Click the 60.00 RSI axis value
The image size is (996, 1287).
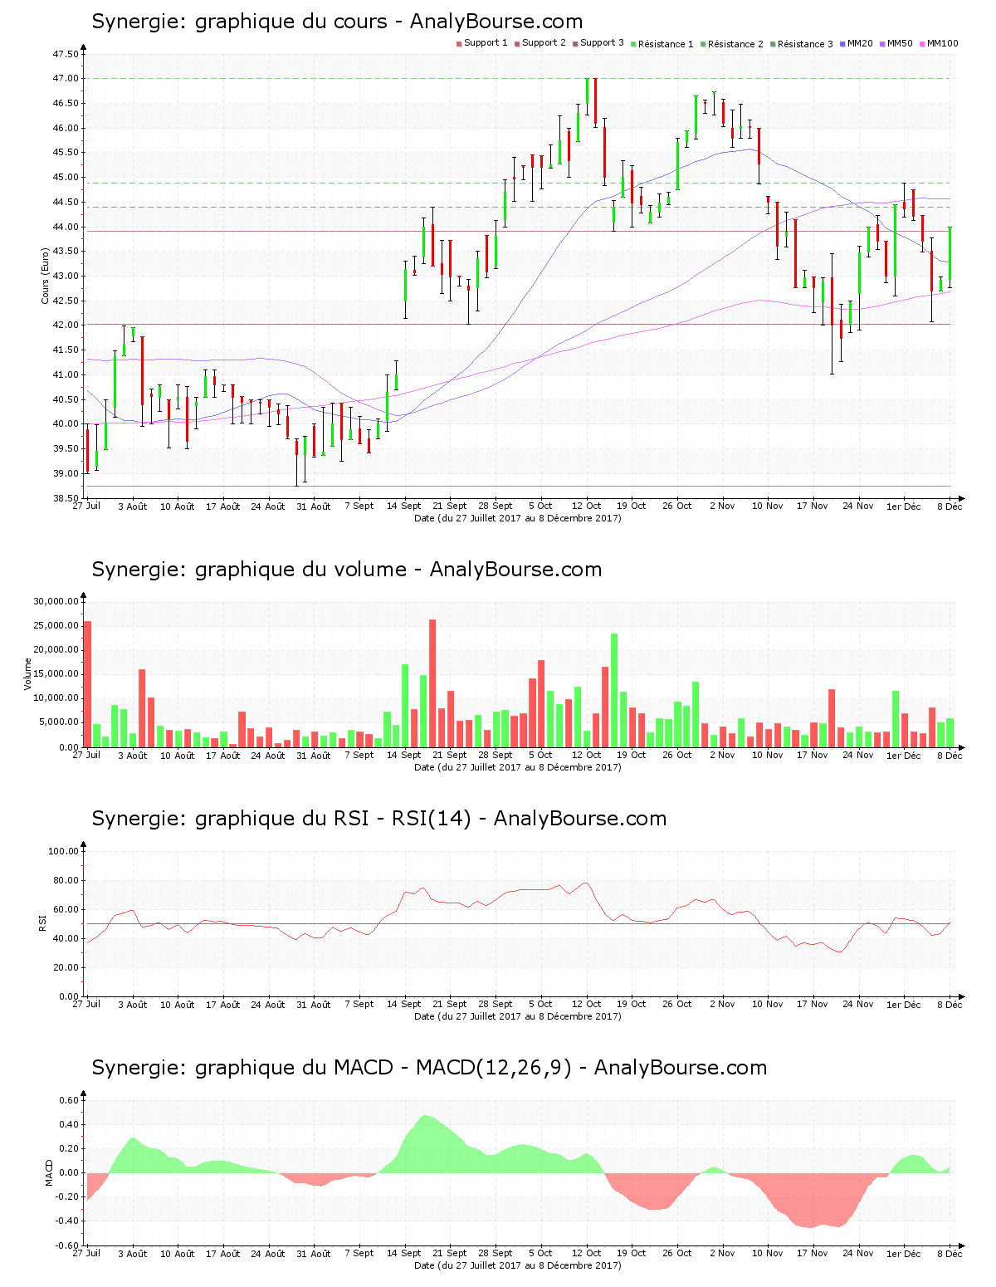(x=66, y=909)
